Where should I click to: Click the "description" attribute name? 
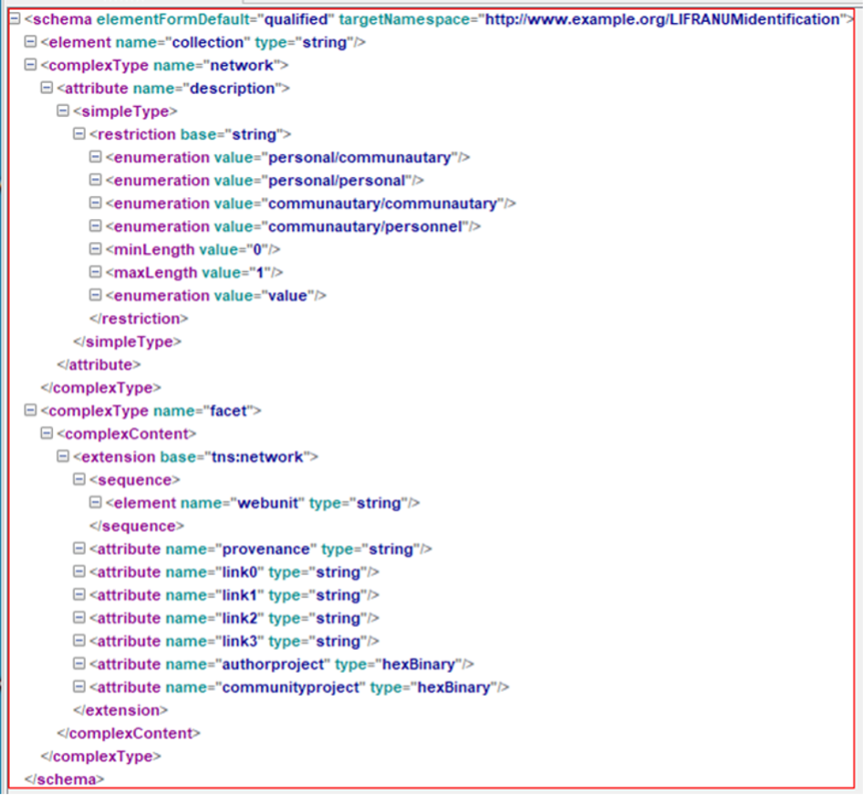[233, 89]
